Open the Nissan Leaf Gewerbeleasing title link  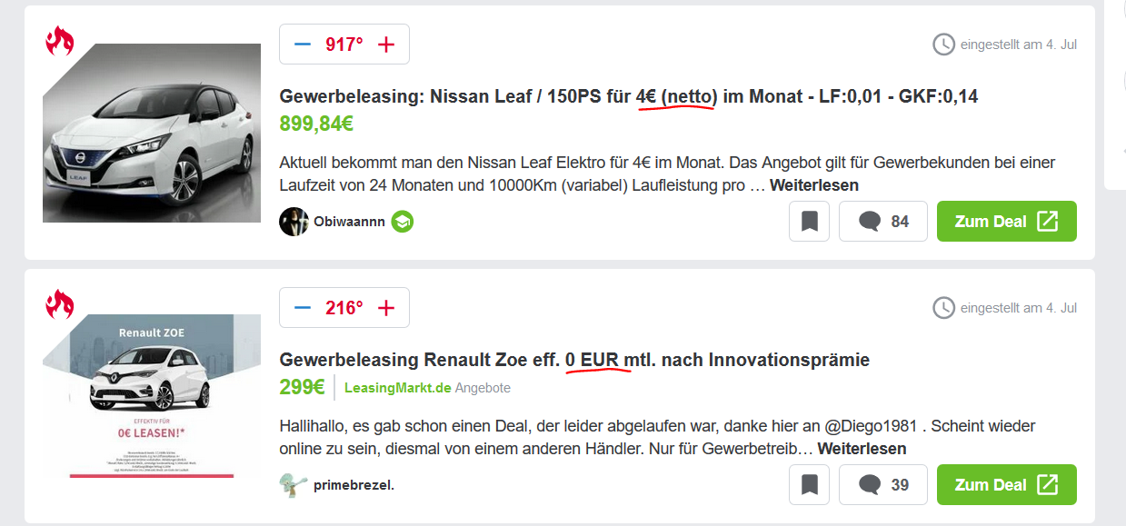pos(628,96)
